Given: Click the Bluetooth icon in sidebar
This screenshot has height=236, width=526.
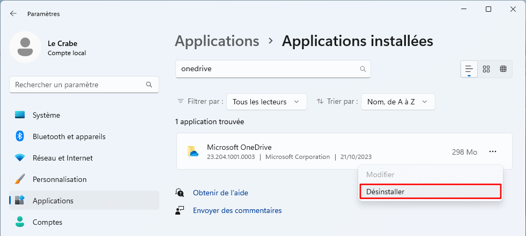Looking at the screenshot, I should click(20, 136).
